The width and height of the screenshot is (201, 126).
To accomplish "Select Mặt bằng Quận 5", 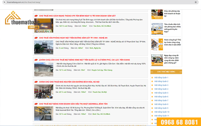I will 161,93.
